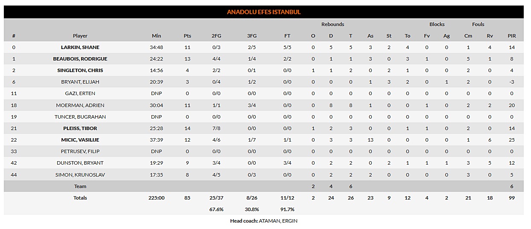Click the ANADOLU EFES ISTANBUL team title

point(264,12)
